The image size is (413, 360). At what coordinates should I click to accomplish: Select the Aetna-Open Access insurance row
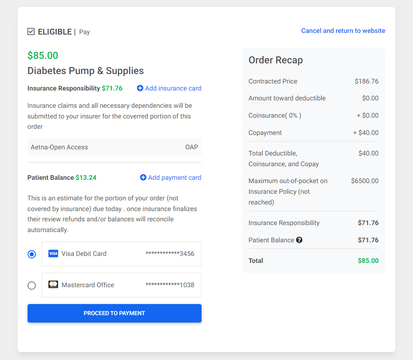click(x=114, y=147)
